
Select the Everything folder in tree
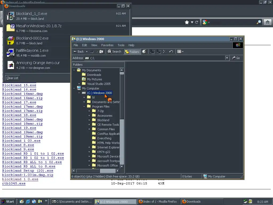(104, 138)
